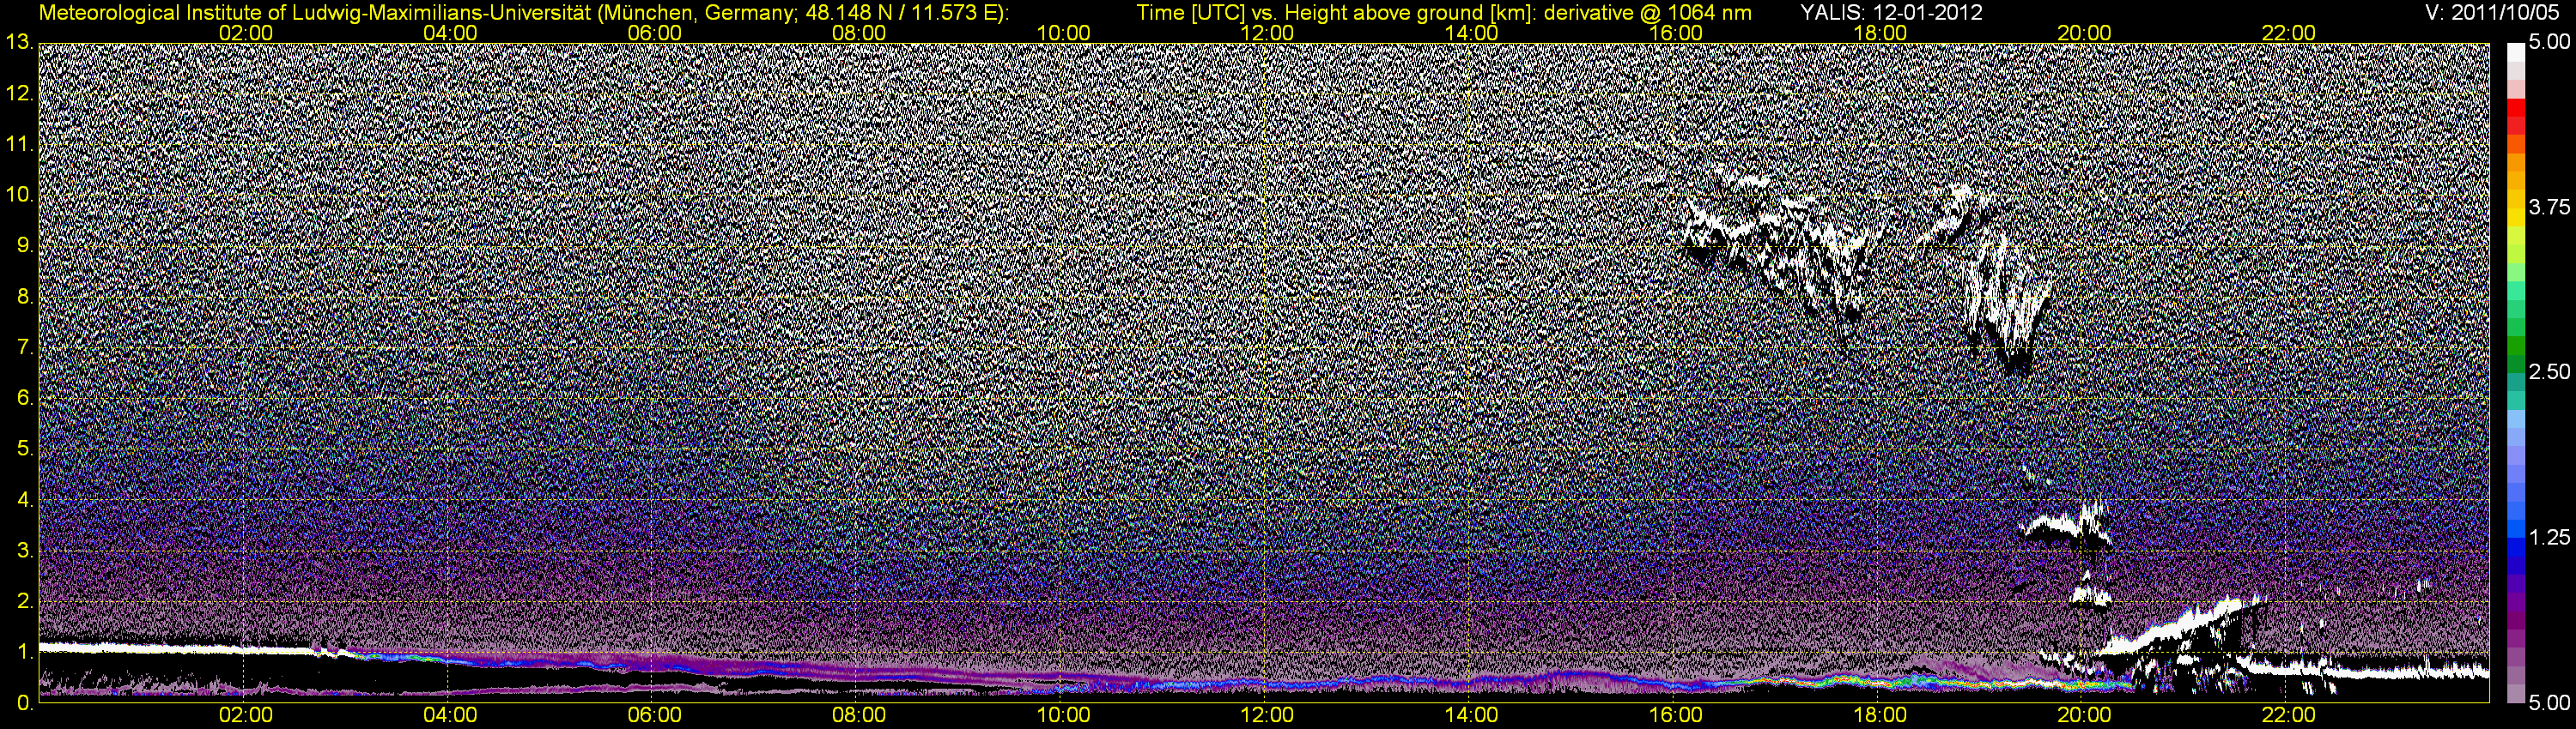The width and height of the screenshot is (2576, 729).
Task: Click the 18:00 label on the top time axis
Action: click(x=1880, y=33)
